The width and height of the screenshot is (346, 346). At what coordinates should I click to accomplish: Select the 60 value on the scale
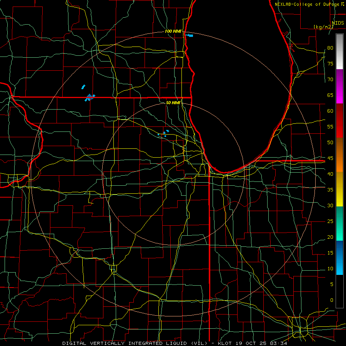(330, 111)
